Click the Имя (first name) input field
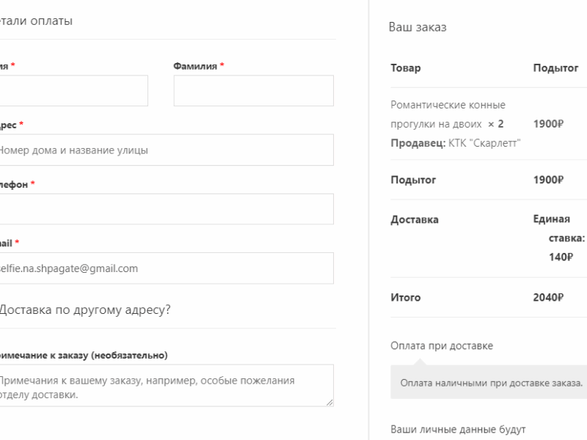Viewport: 587px width, 440px height. coord(73,90)
